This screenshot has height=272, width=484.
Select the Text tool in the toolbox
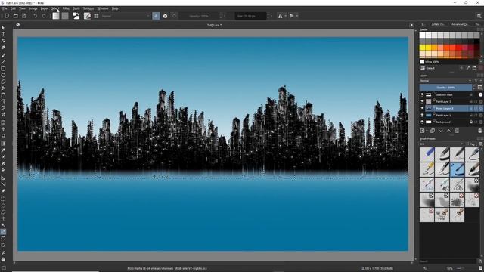click(x=3, y=34)
